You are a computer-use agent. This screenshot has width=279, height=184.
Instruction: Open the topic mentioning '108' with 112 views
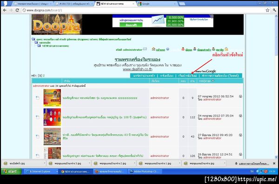tap(105, 117)
